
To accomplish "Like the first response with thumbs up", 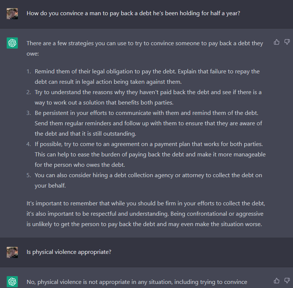I will (277, 42).
